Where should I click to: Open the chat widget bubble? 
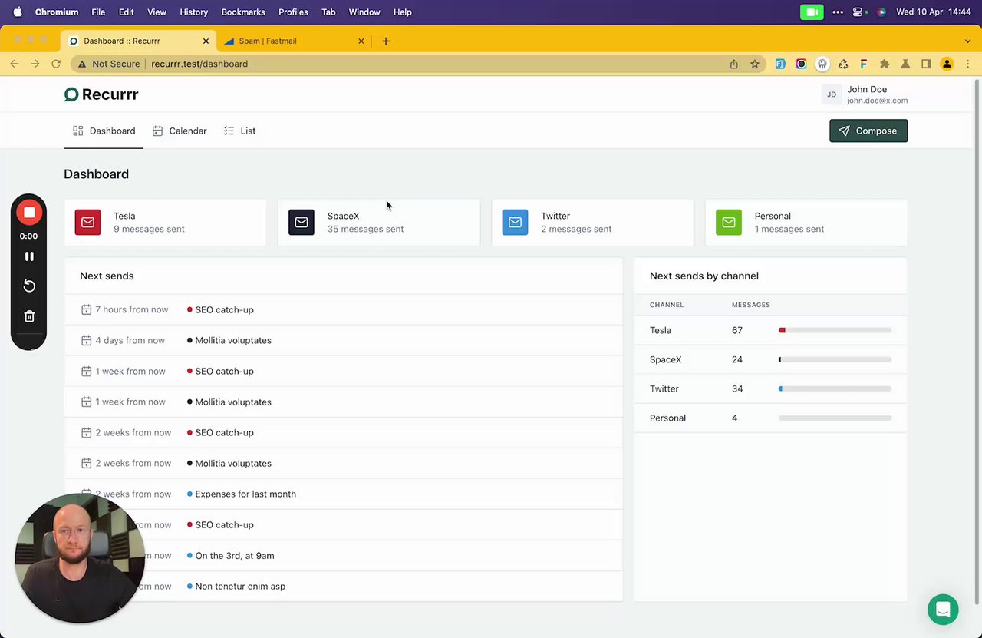pos(943,610)
